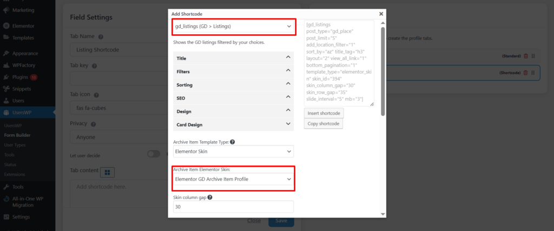Open Templates in the admin sidebar
This screenshot has height=231, width=554.
(x=23, y=37)
